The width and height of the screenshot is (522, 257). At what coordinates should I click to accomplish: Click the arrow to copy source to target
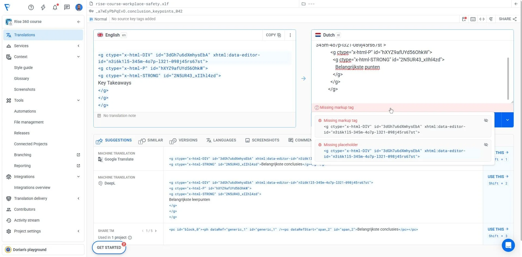(303, 78)
